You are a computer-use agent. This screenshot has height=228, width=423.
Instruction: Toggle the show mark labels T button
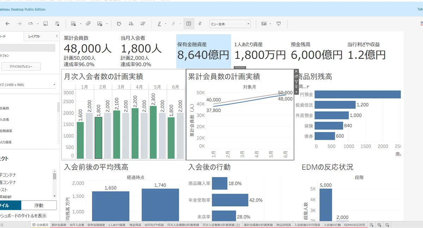tap(189, 24)
